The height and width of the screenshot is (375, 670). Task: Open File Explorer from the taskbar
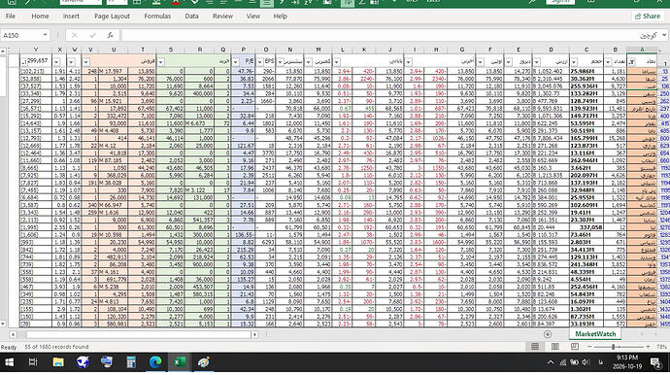tap(58, 362)
